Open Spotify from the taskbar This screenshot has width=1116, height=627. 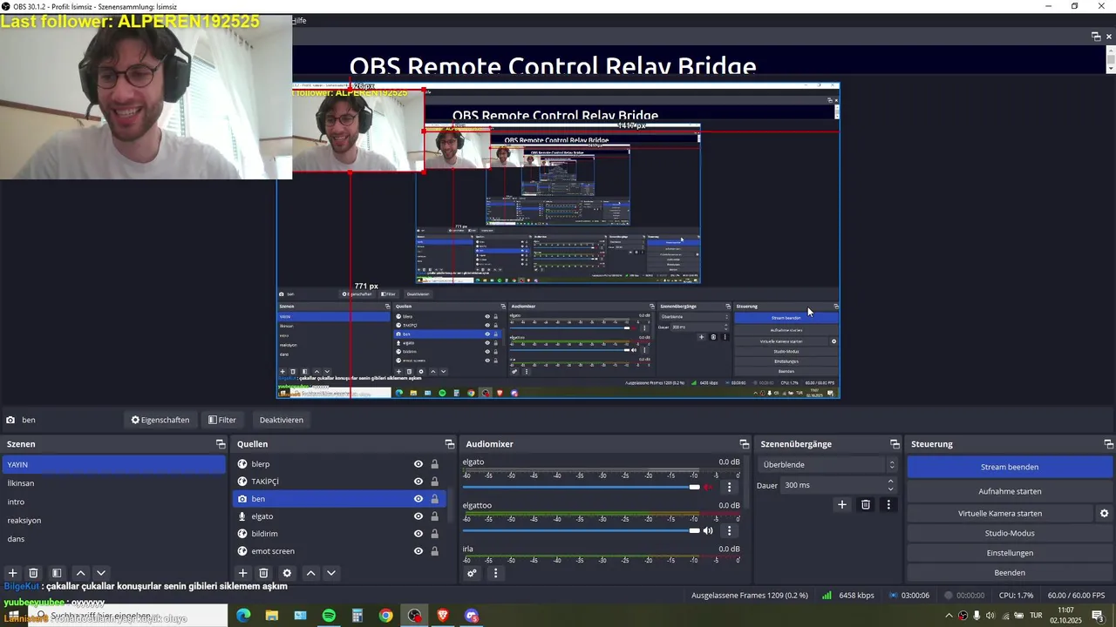329,616
